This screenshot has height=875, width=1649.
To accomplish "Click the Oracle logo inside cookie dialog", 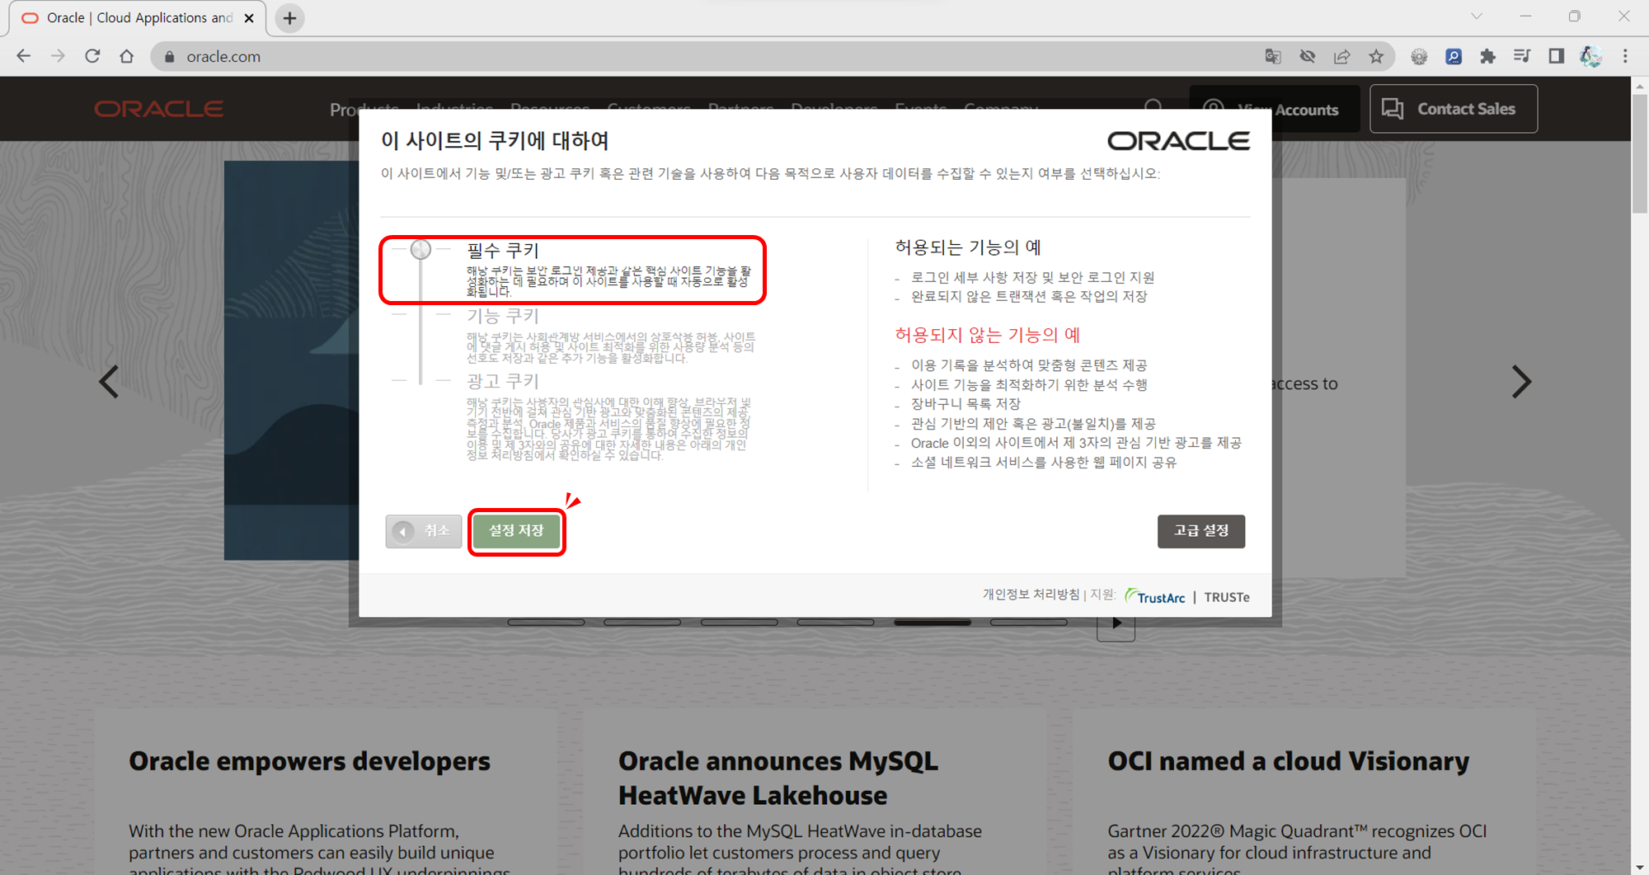I will click(1178, 141).
